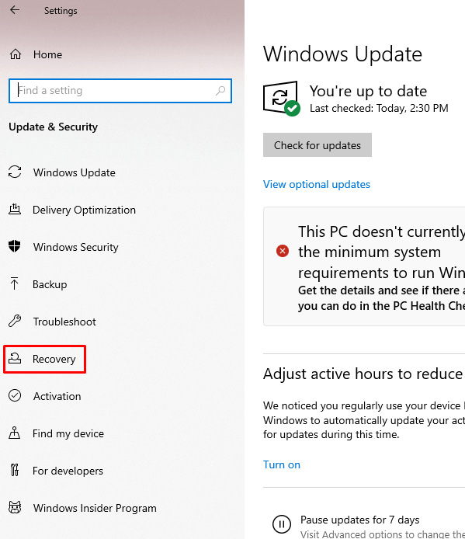Image resolution: width=465 pixels, height=539 pixels.
Task: Open the Windows Insider Program section
Action: point(82,508)
